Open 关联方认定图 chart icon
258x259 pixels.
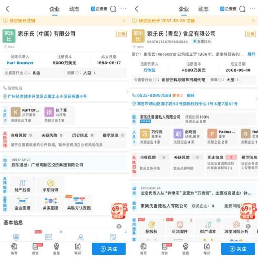point(79,204)
